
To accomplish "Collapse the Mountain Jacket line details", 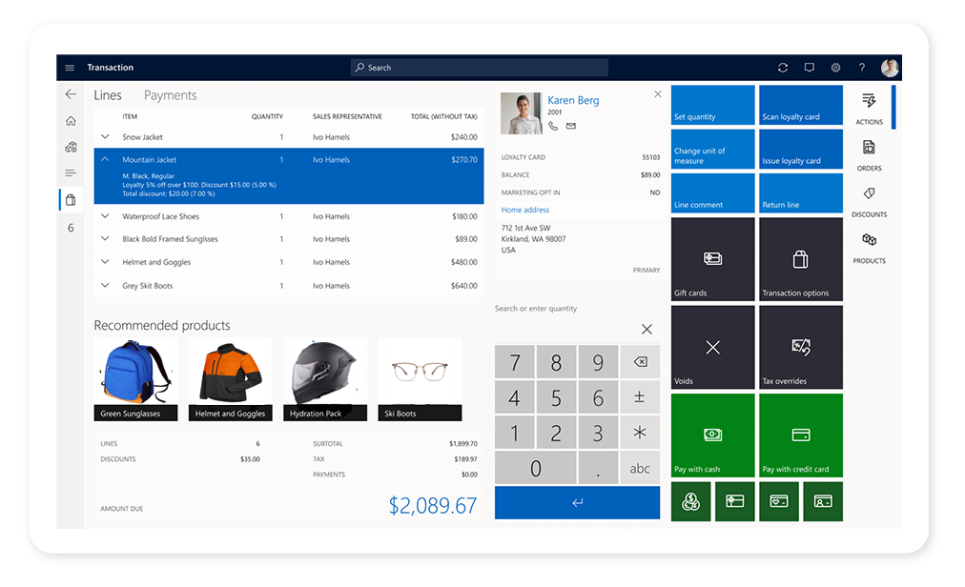I will (x=105, y=160).
